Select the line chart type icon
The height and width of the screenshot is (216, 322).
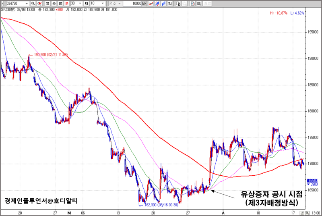click(151, 4)
